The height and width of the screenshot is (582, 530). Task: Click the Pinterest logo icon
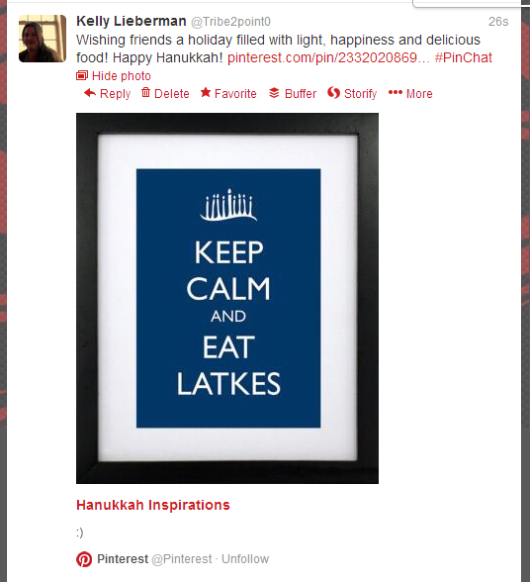point(84,559)
